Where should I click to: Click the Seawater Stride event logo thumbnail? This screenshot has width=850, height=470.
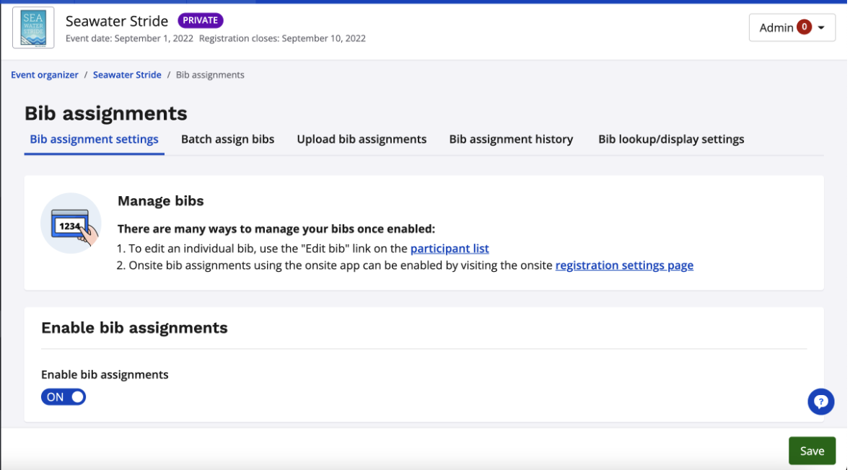(33, 28)
